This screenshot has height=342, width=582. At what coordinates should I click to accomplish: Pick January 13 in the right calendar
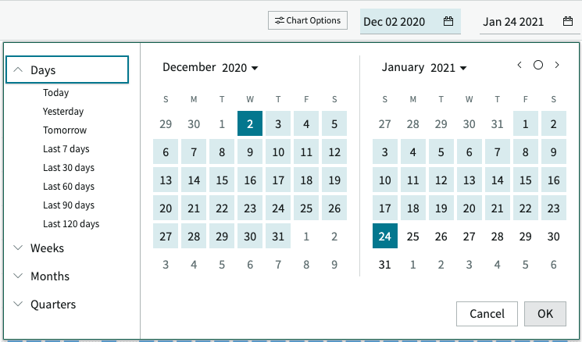470,180
